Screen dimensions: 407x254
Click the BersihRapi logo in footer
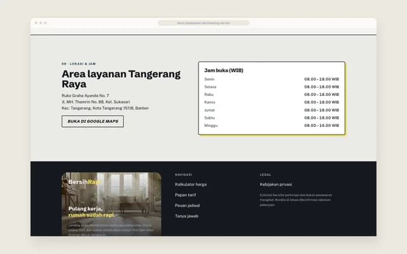(x=85, y=182)
